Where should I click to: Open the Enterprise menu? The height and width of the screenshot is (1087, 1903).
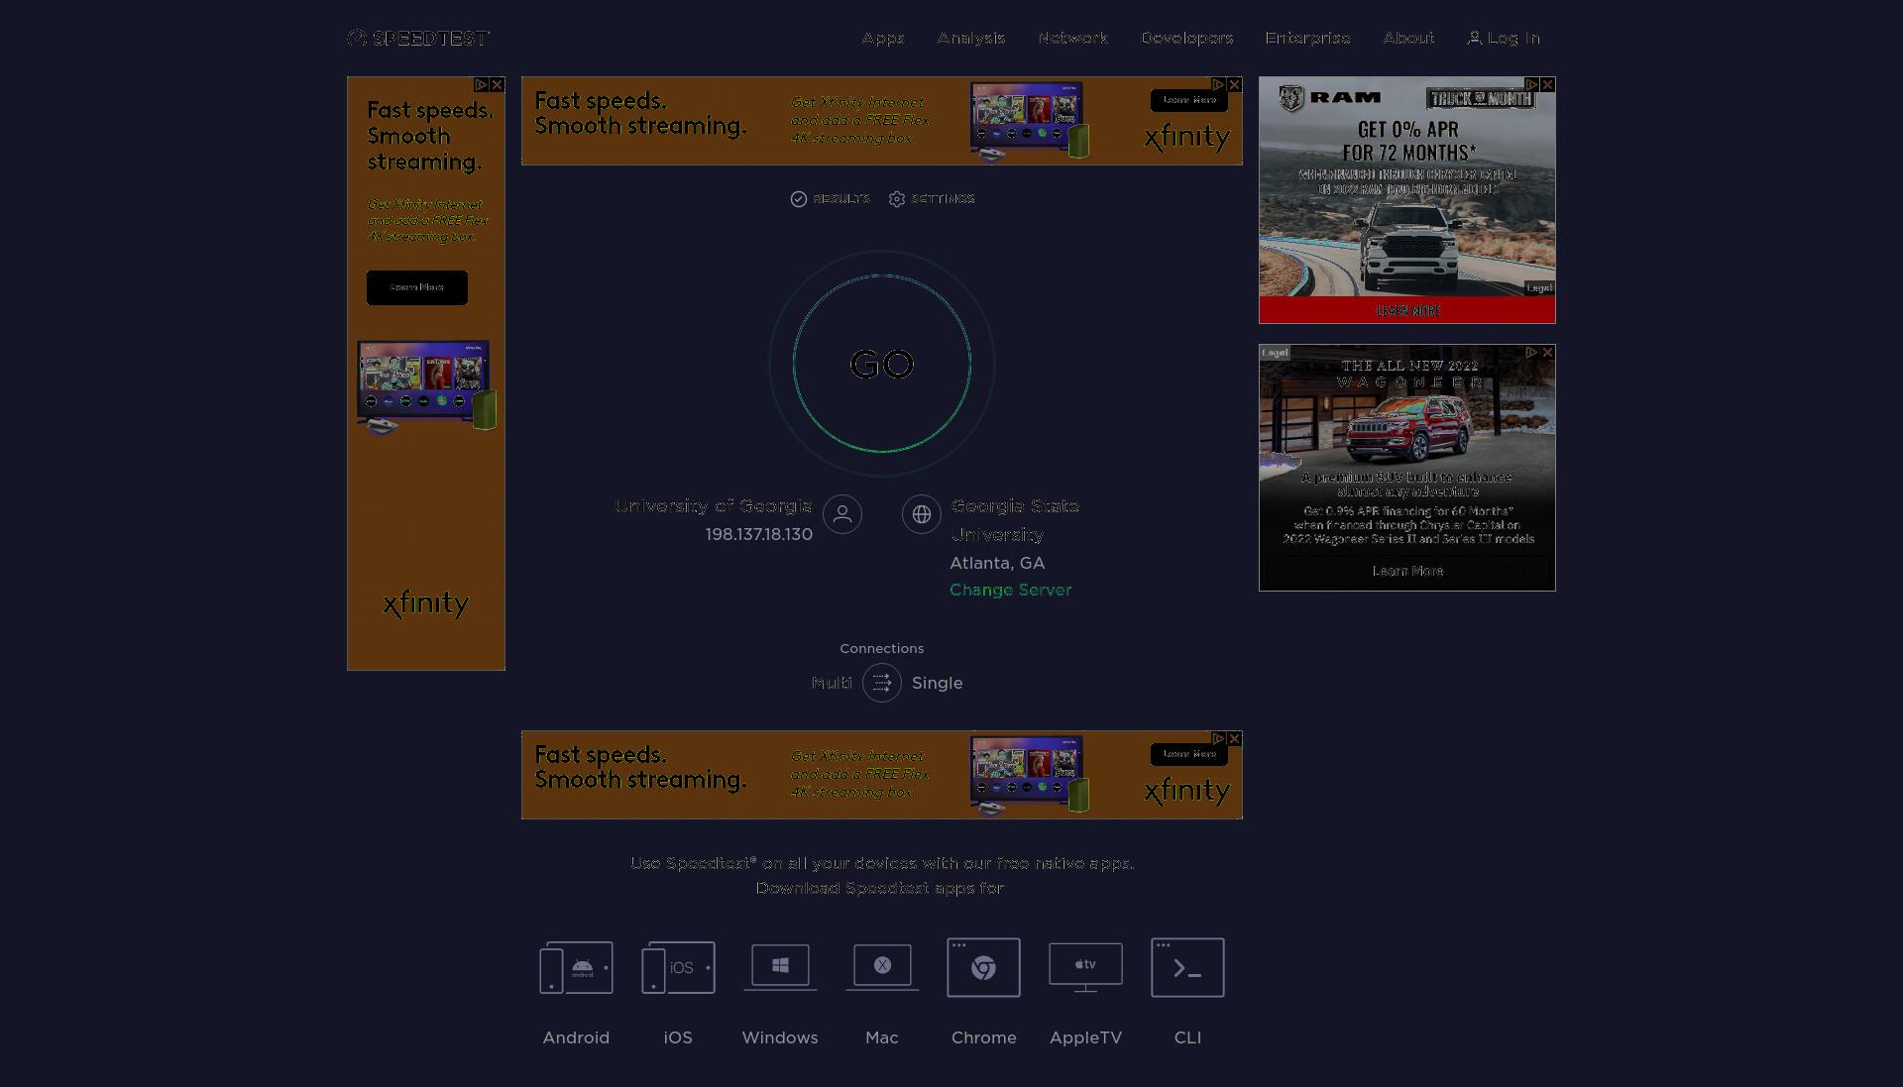(1308, 38)
